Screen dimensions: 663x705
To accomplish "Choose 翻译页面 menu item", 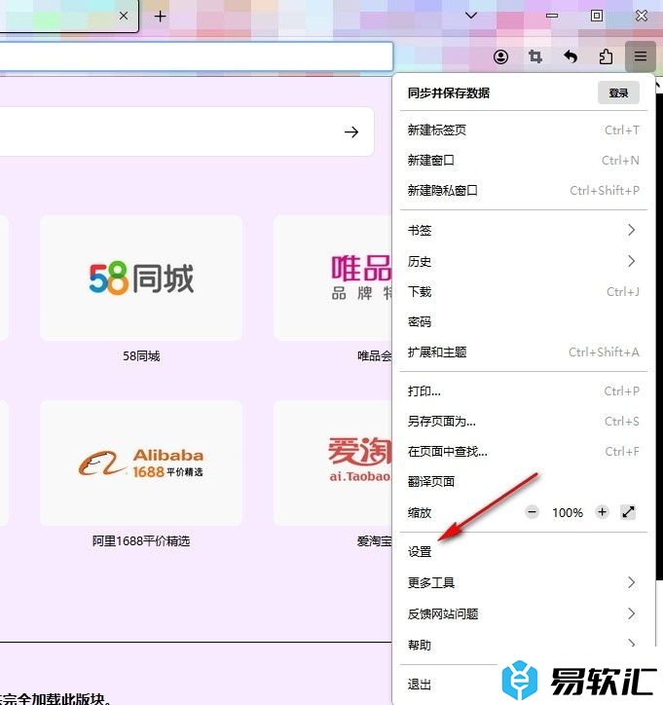I will pos(523,482).
